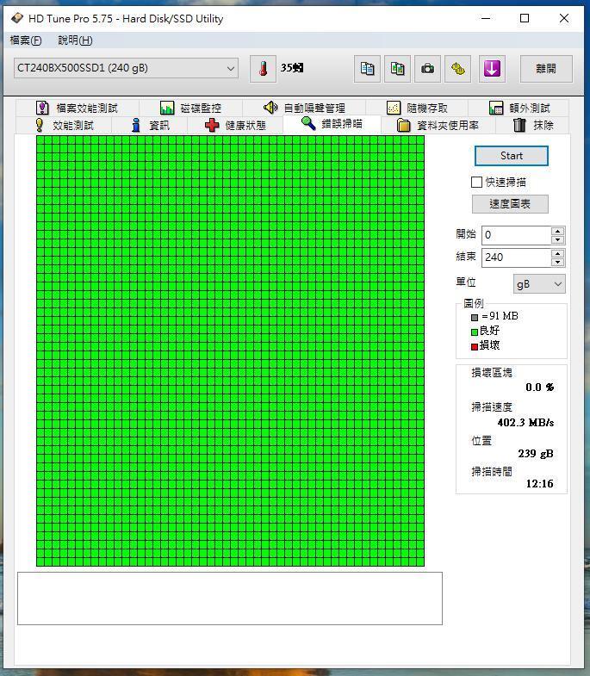Open the options wrench icon

tap(457, 69)
